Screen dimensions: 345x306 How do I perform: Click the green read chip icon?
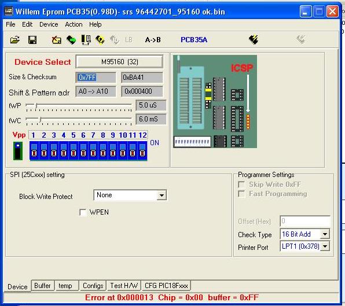(x=71, y=40)
